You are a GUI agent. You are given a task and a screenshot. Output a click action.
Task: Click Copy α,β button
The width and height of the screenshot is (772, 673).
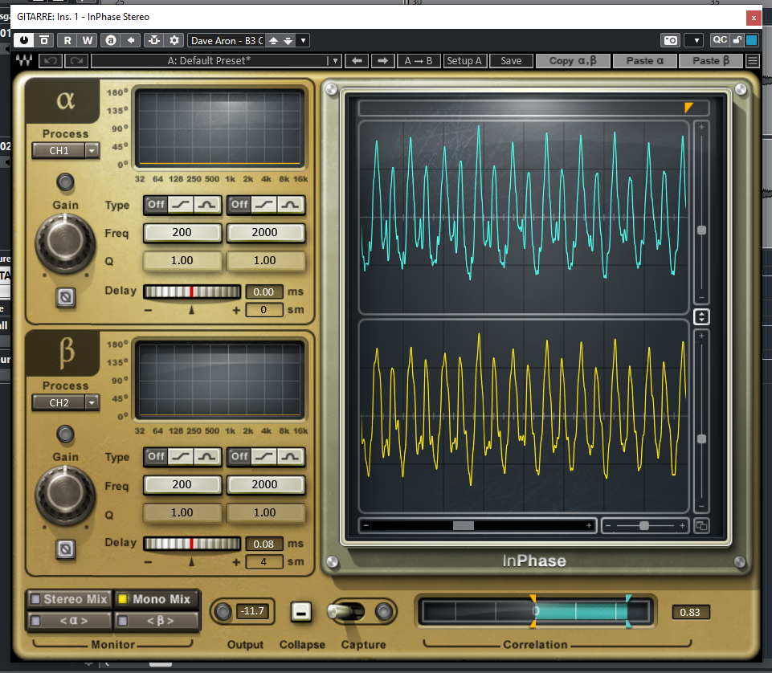point(573,60)
